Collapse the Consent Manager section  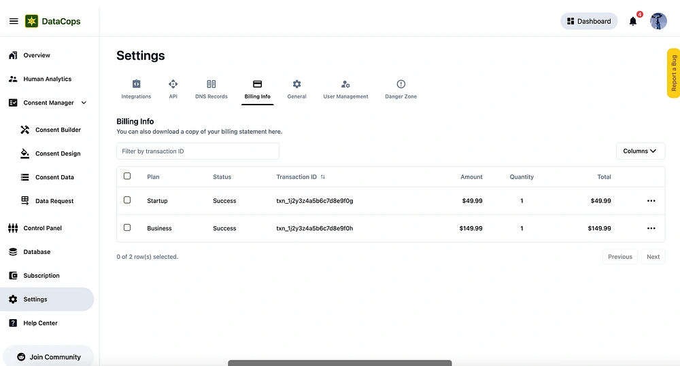(x=84, y=103)
